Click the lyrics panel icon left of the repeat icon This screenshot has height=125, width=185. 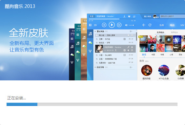90,25
